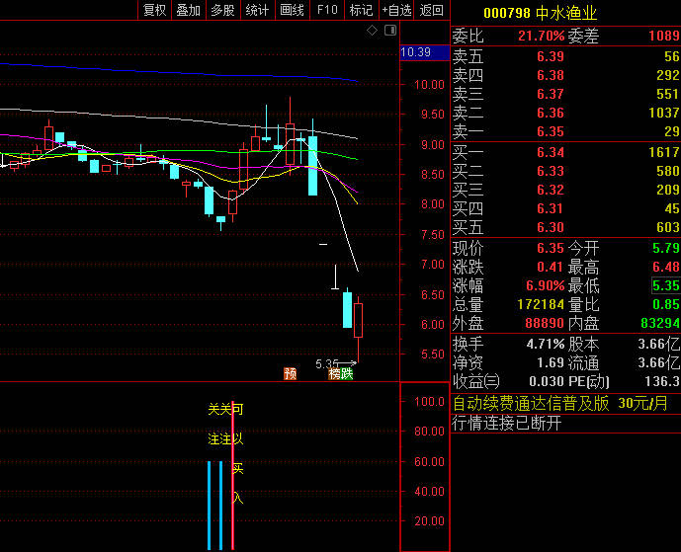Click the diamond icon above chart

(373, 31)
